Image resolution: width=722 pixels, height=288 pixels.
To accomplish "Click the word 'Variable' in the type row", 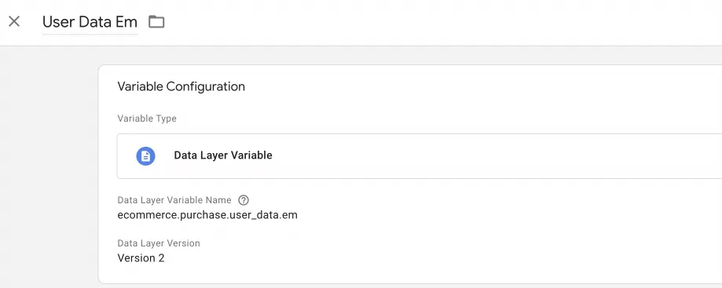I will [253, 155].
